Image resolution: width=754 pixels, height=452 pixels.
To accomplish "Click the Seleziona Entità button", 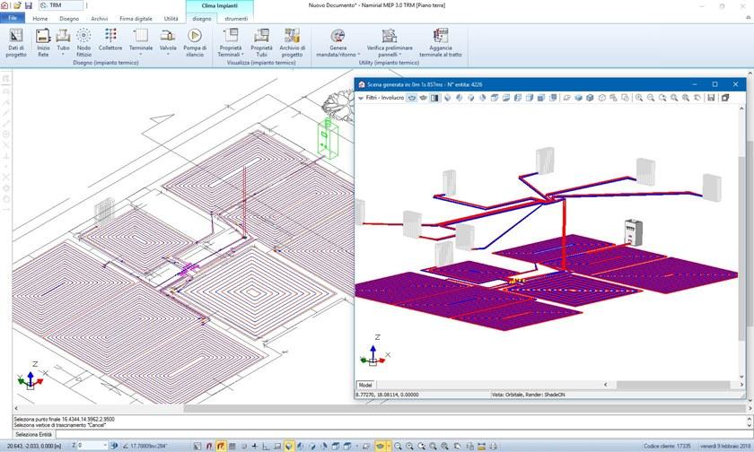I will click(34, 434).
